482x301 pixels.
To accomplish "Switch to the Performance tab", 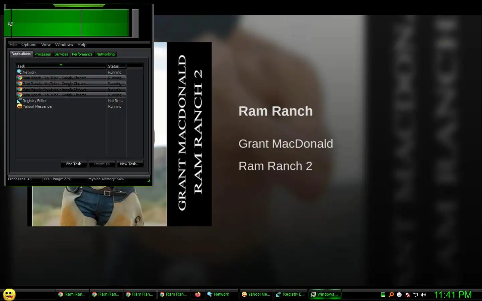I will pos(82,54).
